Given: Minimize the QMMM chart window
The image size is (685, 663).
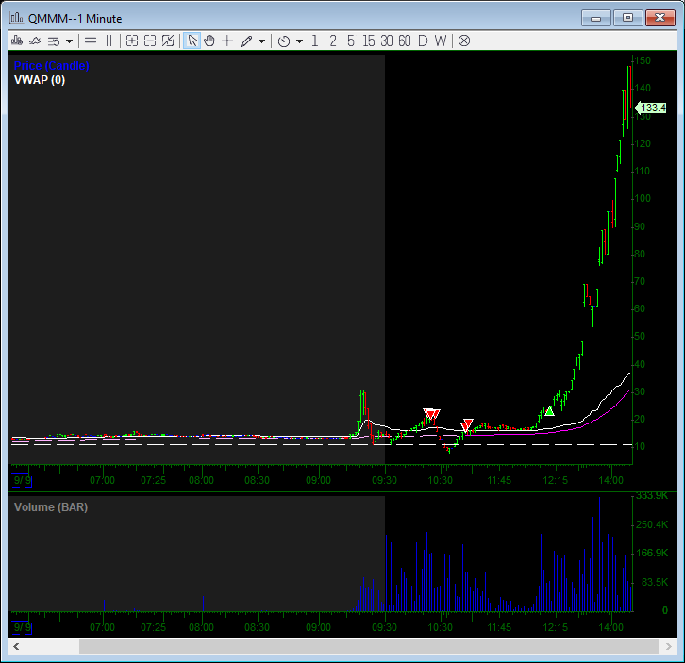Looking at the screenshot, I should (596, 18).
